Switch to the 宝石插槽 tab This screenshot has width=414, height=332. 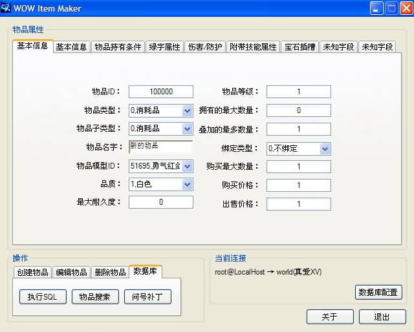point(300,47)
